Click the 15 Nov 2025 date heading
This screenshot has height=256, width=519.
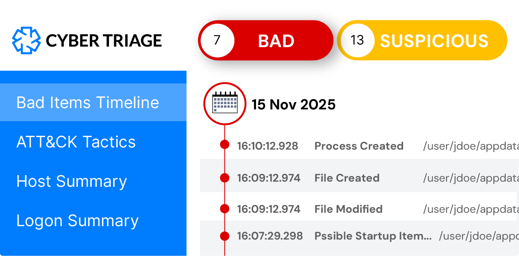(294, 104)
